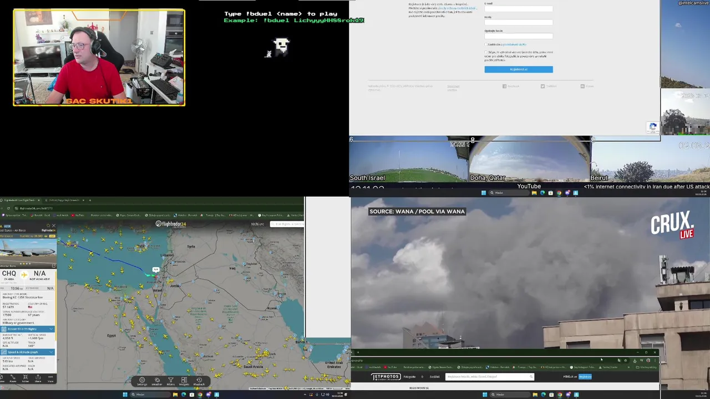Screen dimensions: 710x399
Task: Click reCAPTCHA badge
Action: point(653,127)
